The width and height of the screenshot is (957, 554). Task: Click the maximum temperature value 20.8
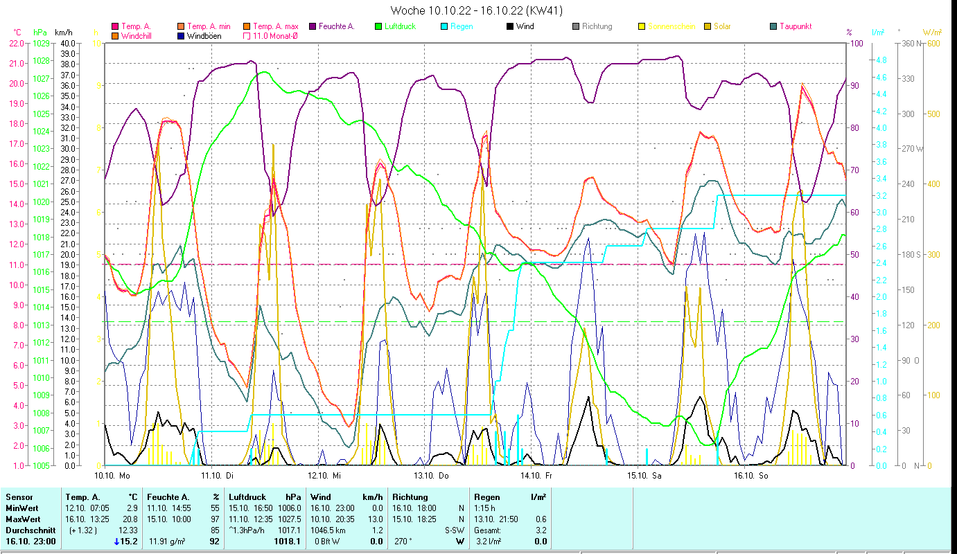(x=130, y=519)
